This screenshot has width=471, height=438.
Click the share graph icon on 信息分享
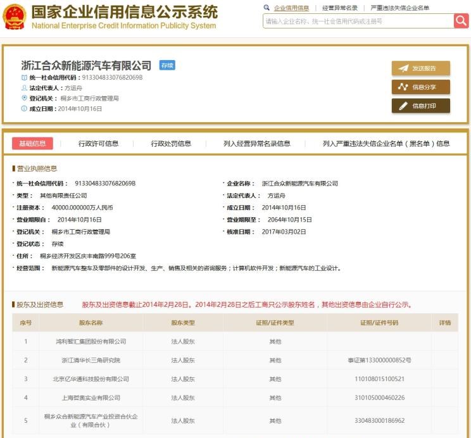tap(403, 87)
